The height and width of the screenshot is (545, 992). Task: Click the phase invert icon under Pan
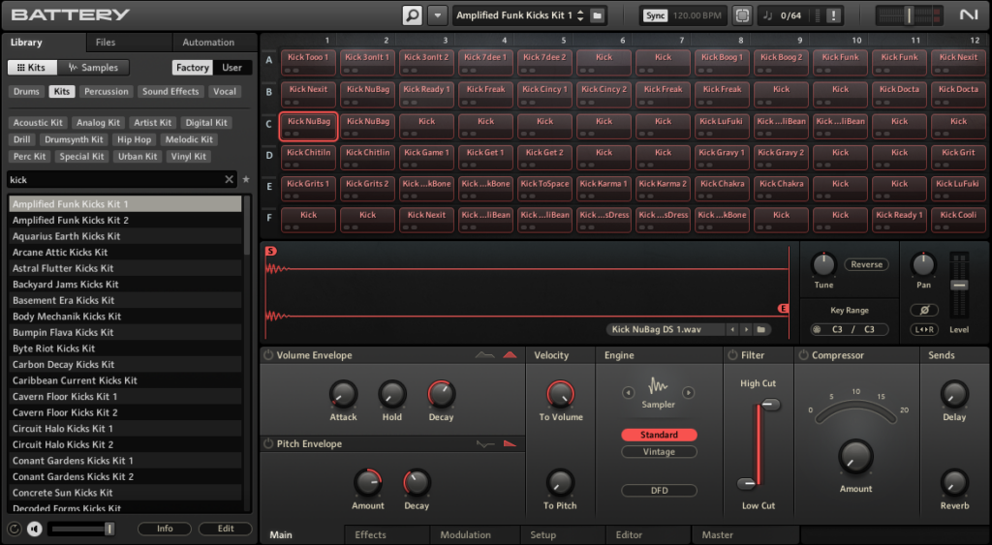tap(923, 310)
